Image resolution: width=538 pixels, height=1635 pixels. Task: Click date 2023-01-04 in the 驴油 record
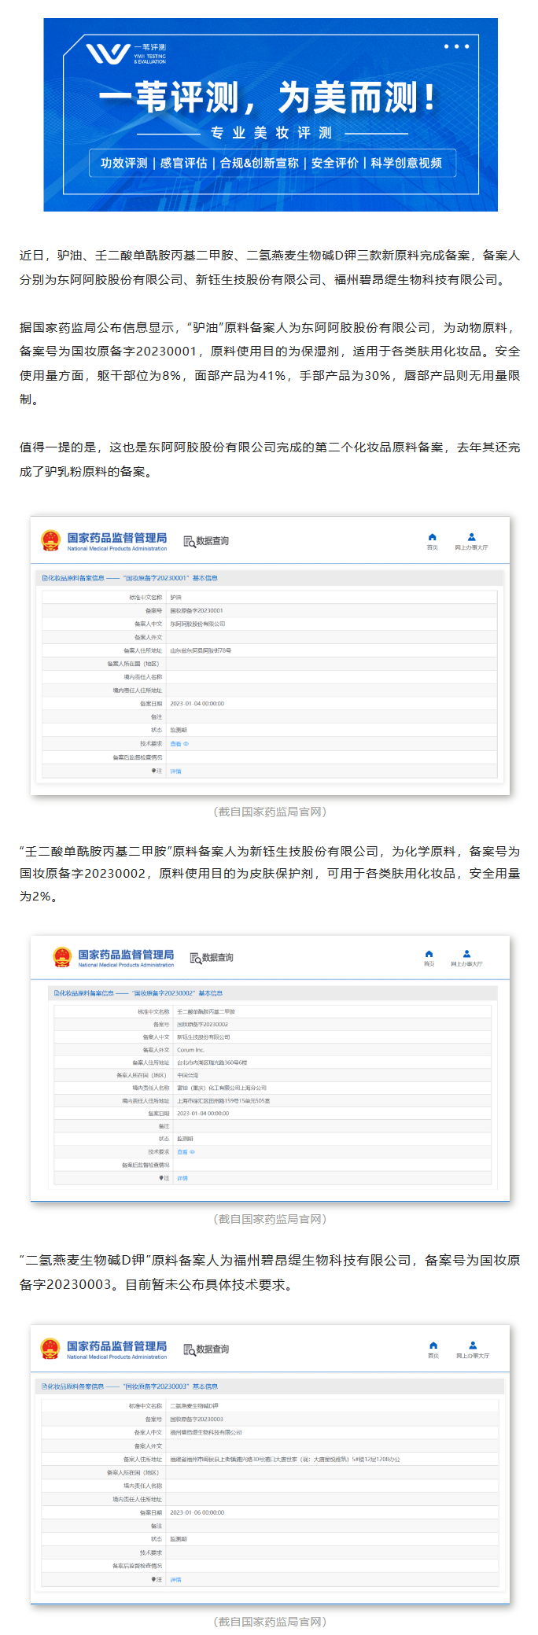coord(197,704)
